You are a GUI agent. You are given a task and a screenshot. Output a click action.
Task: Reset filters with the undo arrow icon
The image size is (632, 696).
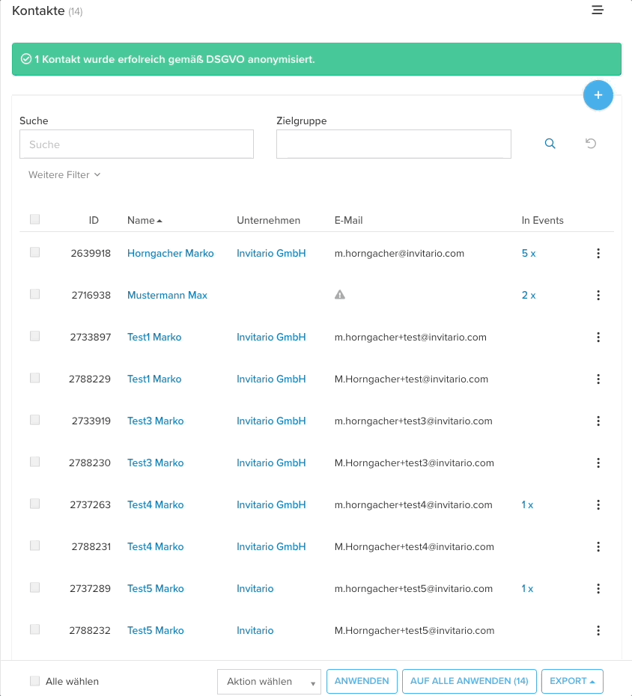591,144
